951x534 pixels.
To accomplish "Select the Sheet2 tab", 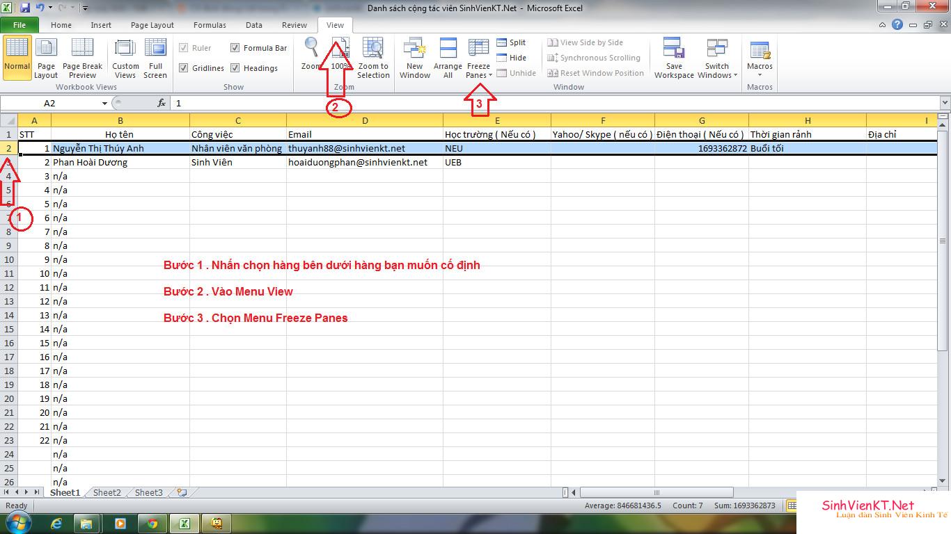I will 107,492.
